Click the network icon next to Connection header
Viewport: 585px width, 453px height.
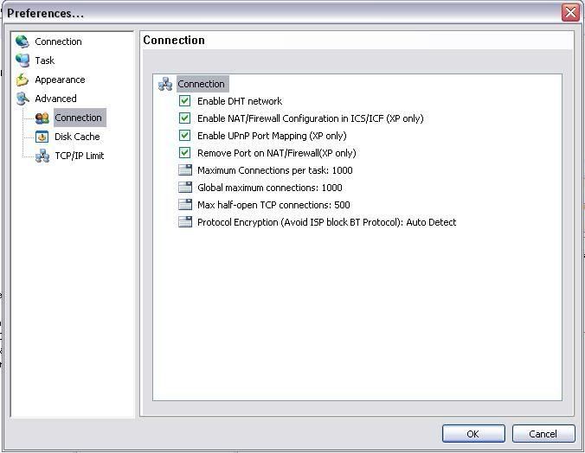[x=165, y=84]
